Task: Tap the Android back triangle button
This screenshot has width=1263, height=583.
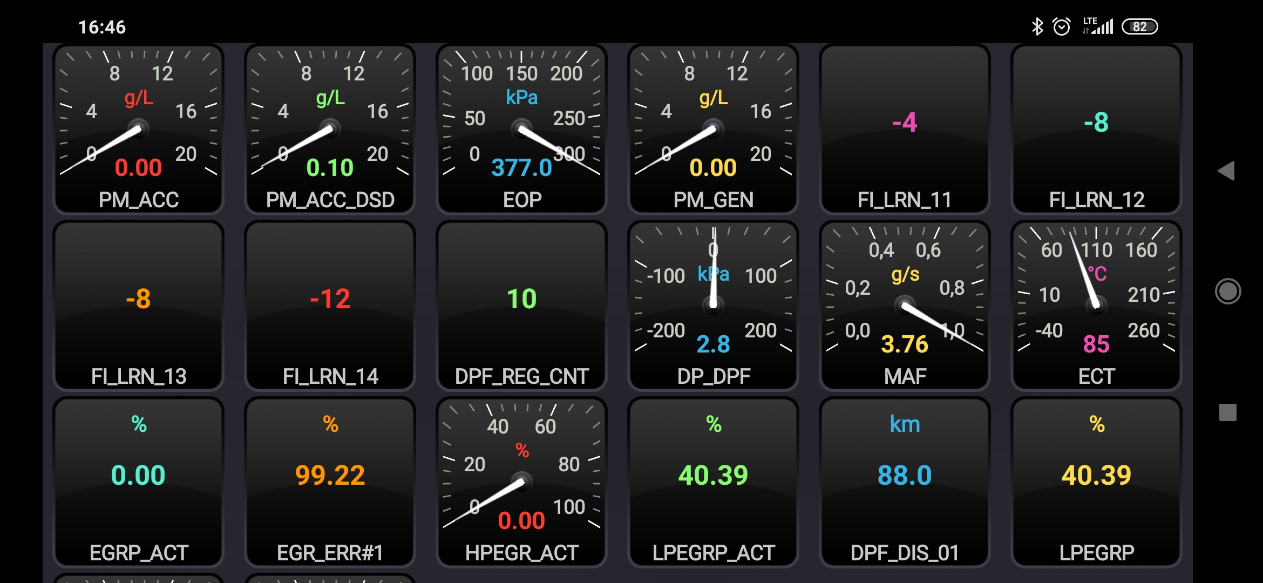Action: (x=1227, y=171)
